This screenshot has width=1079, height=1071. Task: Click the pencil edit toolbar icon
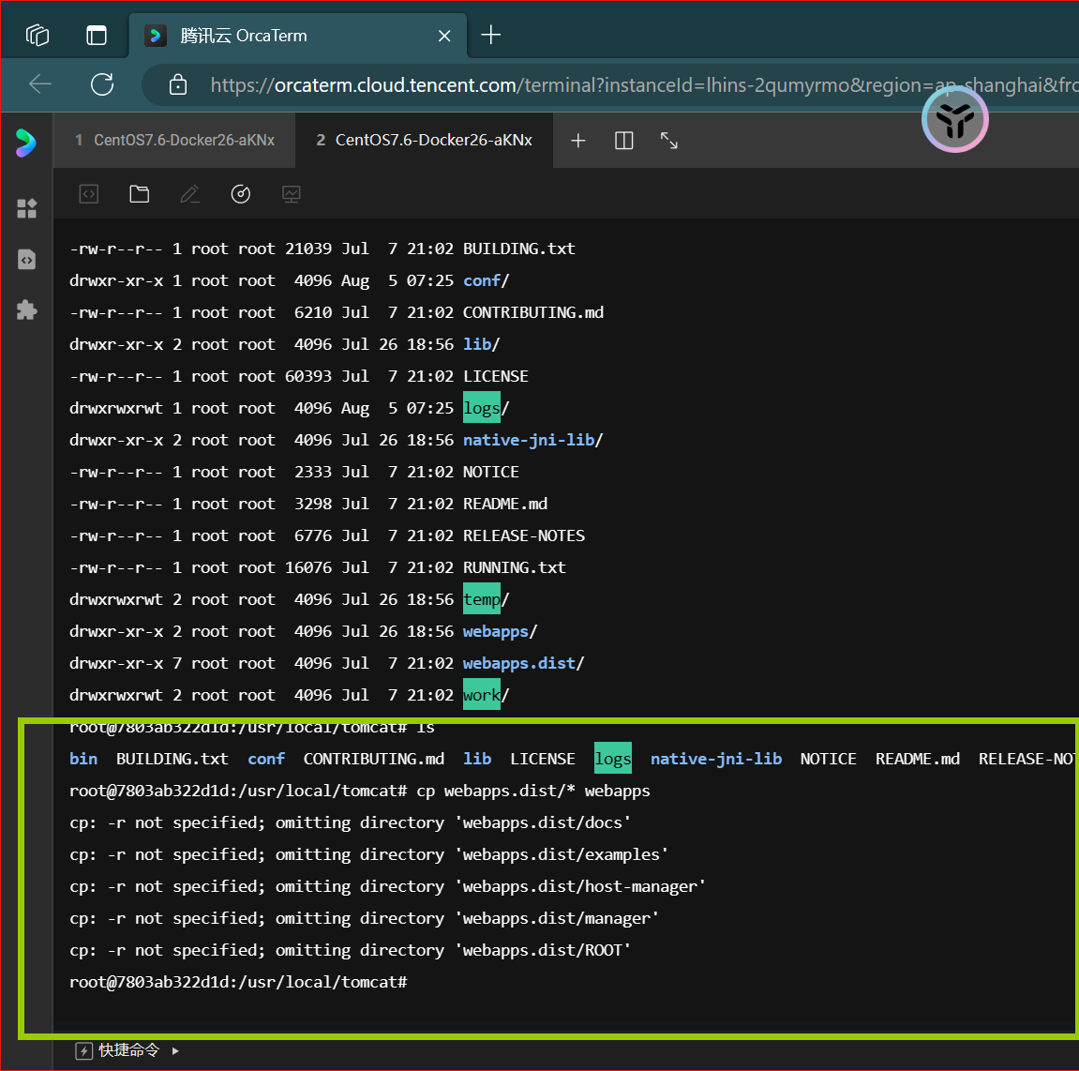tap(190, 194)
